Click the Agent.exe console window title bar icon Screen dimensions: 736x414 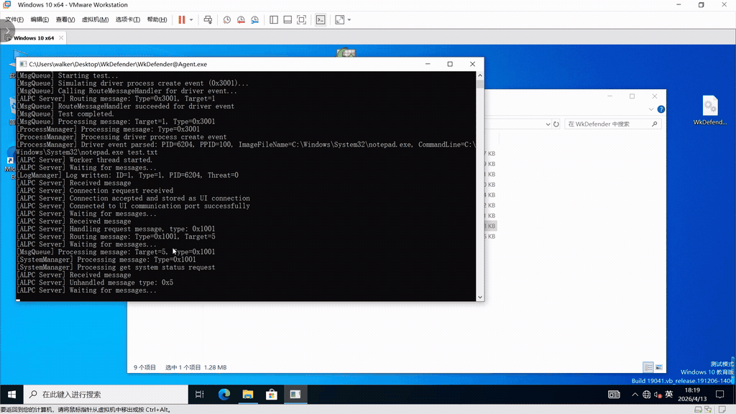[23, 64]
